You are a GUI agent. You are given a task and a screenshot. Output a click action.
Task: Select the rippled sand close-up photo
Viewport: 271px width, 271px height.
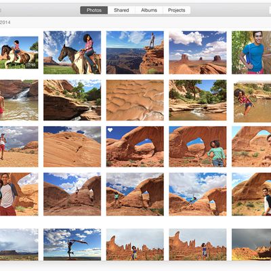135,100
